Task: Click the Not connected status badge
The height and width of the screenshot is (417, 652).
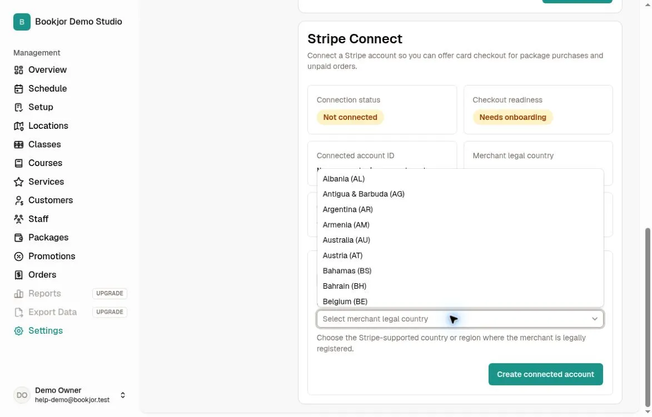Action: (x=350, y=117)
